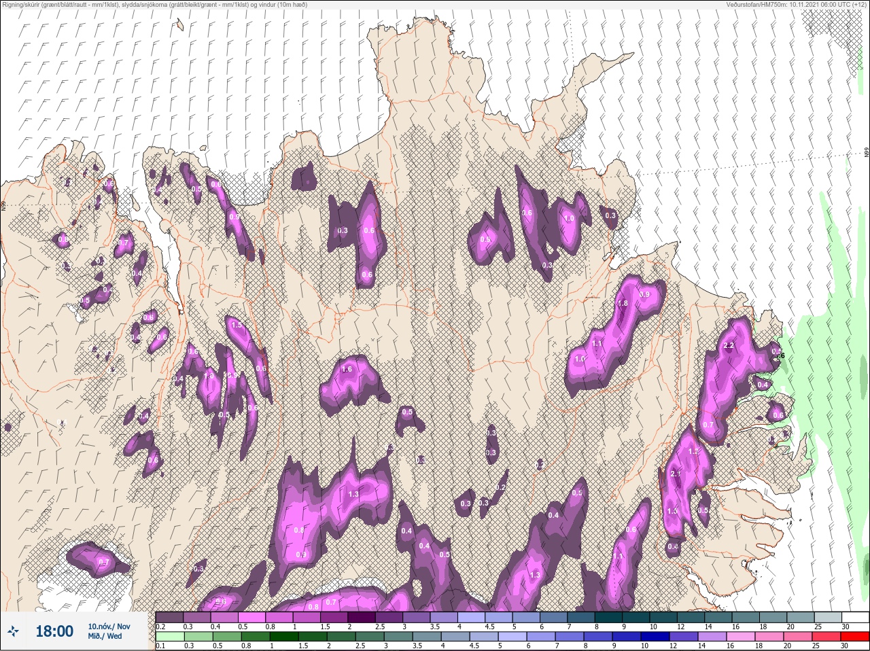This screenshot has width=870, height=651.
Task: Pick the bottom-row pale green swatch between 0.1 and 0.3
Action: coord(170,637)
